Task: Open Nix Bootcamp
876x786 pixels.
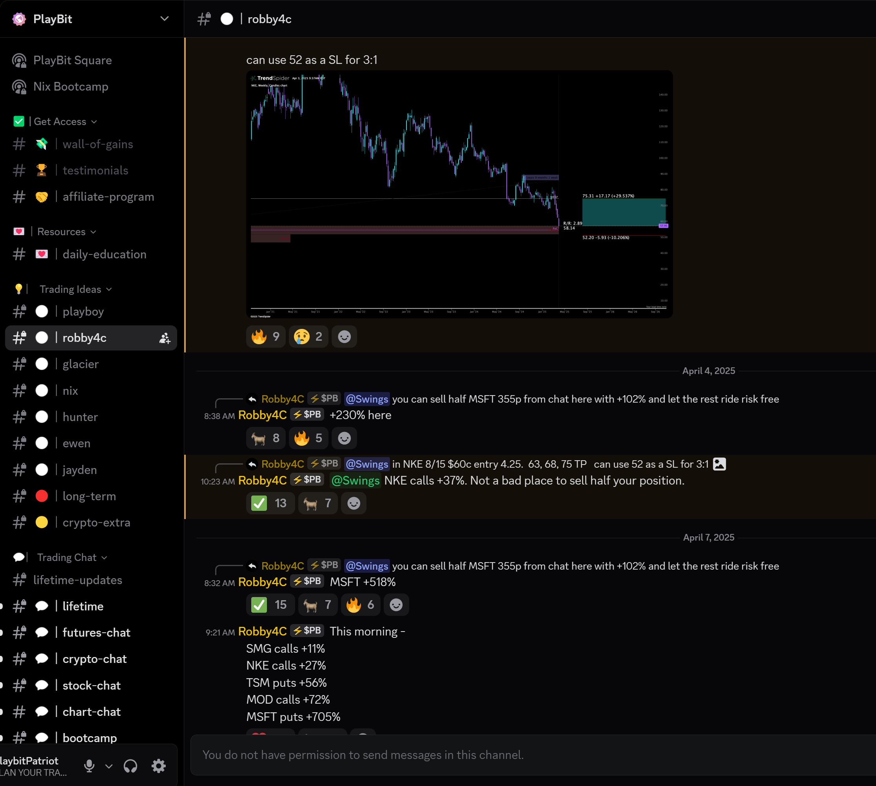Action: [x=71, y=86]
